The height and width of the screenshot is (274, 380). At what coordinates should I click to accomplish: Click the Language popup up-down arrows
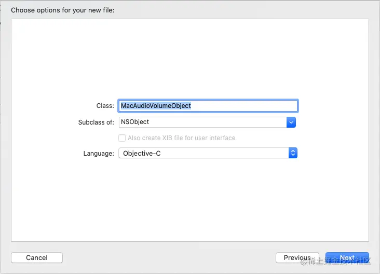pos(293,153)
